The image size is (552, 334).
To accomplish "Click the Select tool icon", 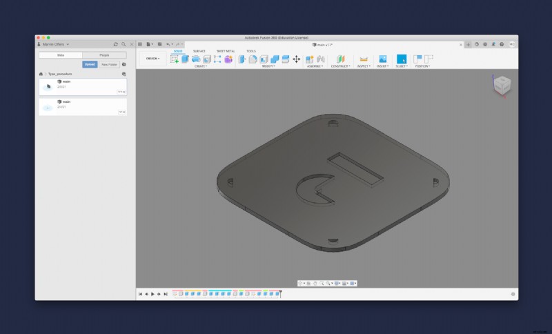I will tap(402, 59).
